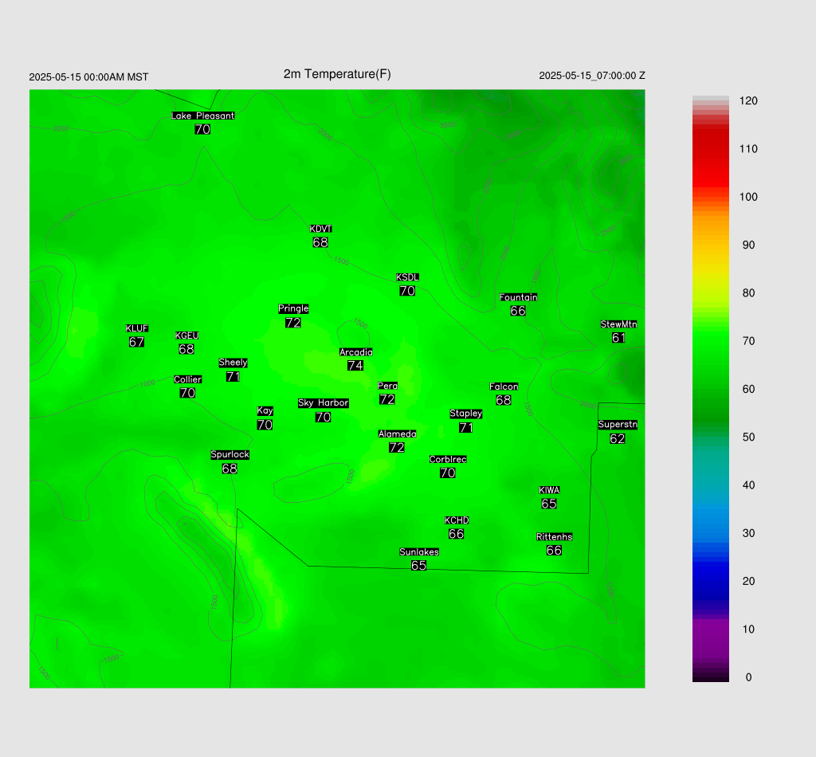Click the KLUF station label

coord(137,328)
